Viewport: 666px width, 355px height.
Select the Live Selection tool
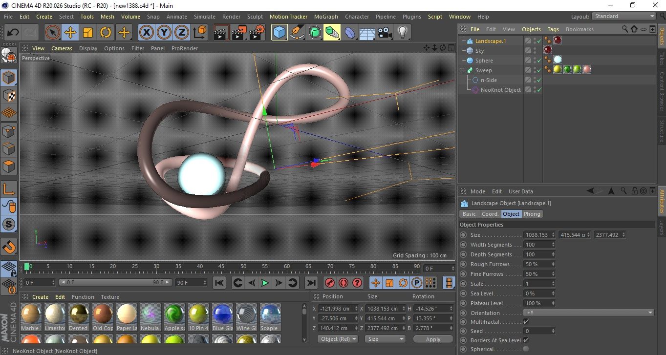pyautogui.click(x=53, y=33)
